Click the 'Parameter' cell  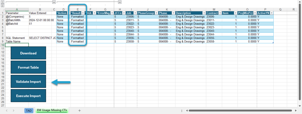coord(17,13)
